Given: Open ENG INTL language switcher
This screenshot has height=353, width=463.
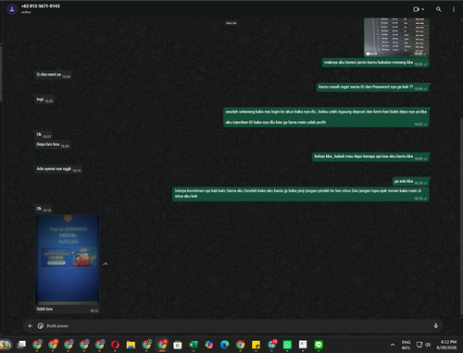Looking at the screenshot, I should [x=407, y=345].
